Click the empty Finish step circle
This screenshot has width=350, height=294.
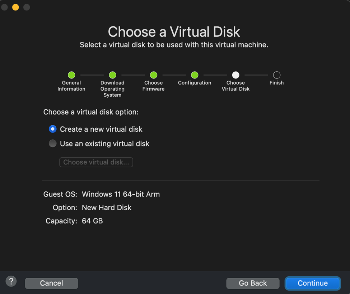coord(276,75)
